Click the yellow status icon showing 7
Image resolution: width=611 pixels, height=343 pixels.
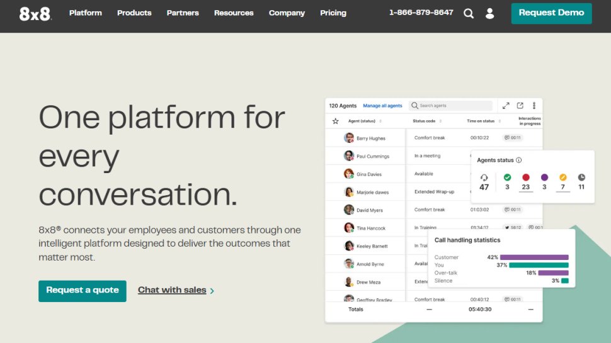point(562,177)
